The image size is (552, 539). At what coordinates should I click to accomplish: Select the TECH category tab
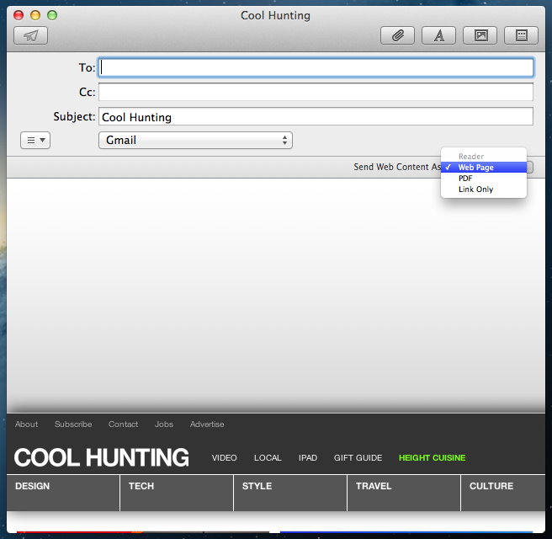coord(177,493)
